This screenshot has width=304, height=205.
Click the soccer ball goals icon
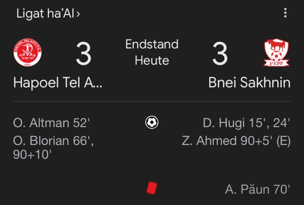(x=152, y=122)
